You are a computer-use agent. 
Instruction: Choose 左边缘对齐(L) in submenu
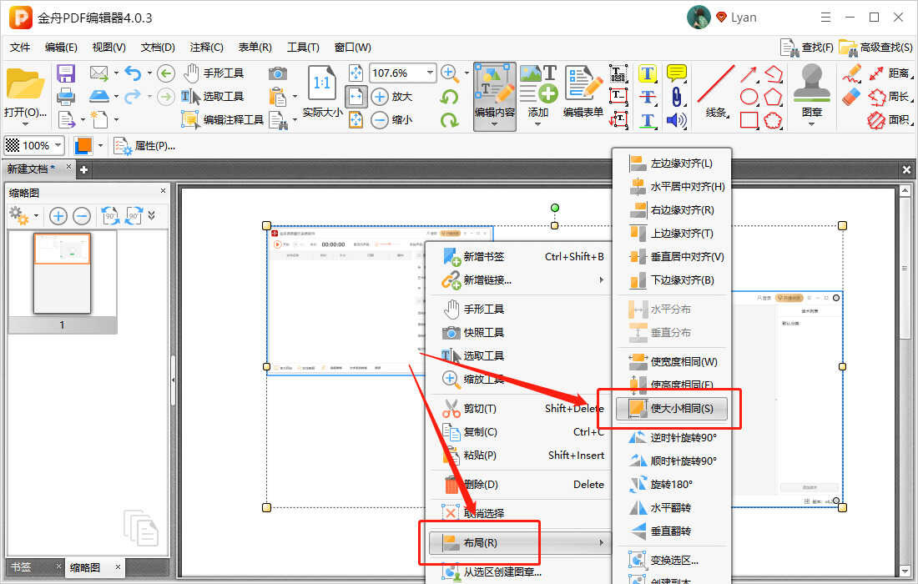click(672, 164)
